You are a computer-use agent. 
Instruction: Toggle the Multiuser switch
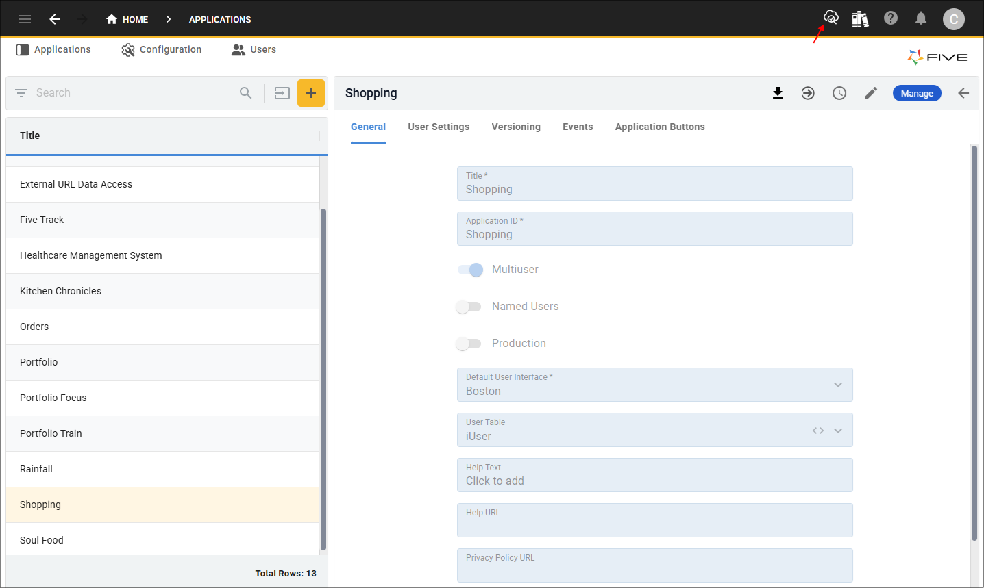[470, 270]
